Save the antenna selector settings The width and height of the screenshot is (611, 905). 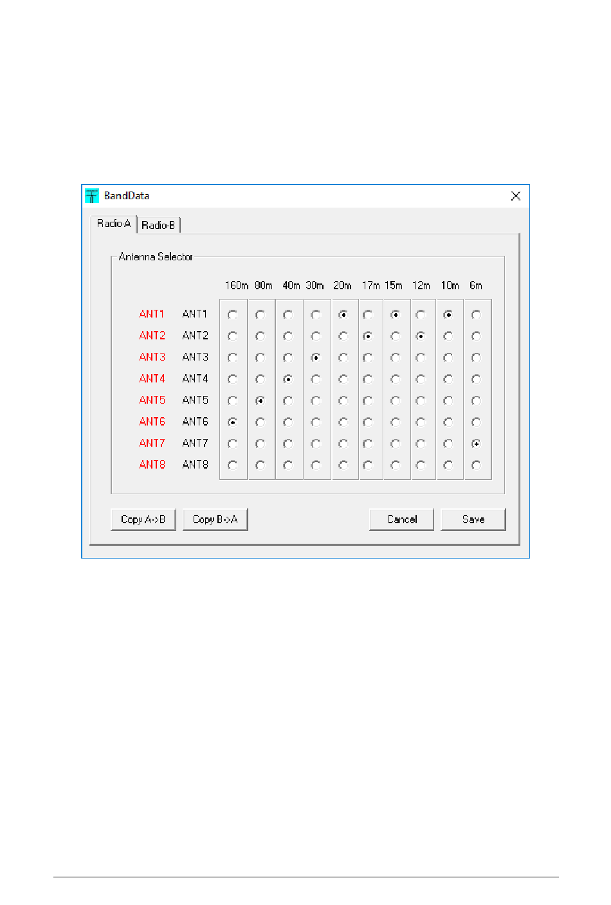(x=473, y=519)
